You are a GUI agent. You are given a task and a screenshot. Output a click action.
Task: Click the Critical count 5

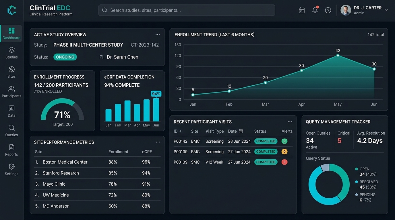[340, 141]
